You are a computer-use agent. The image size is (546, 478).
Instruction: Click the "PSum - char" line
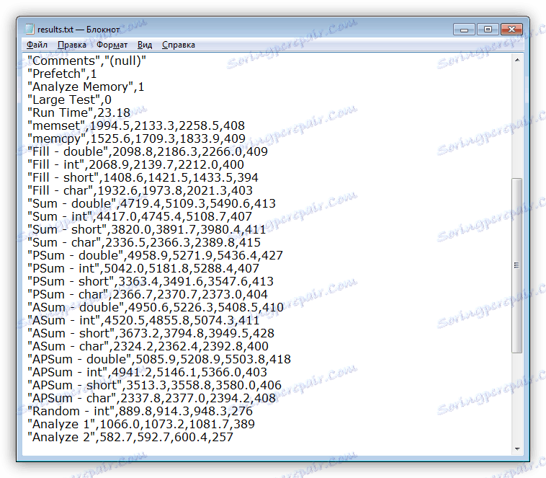coord(148,295)
